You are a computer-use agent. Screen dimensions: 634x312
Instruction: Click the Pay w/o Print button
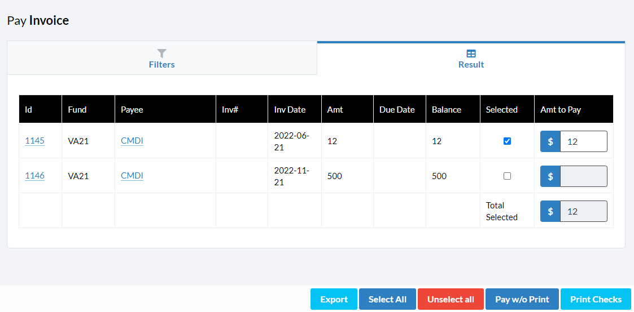[x=522, y=299]
